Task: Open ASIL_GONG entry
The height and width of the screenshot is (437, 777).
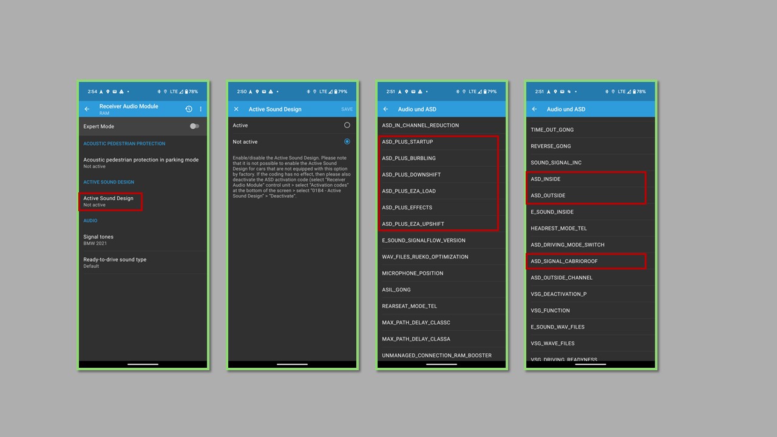Action: [441, 290]
